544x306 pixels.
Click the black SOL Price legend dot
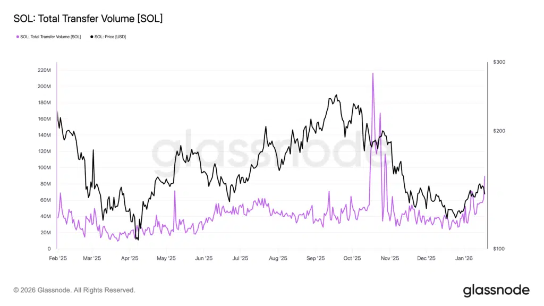pos(91,37)
